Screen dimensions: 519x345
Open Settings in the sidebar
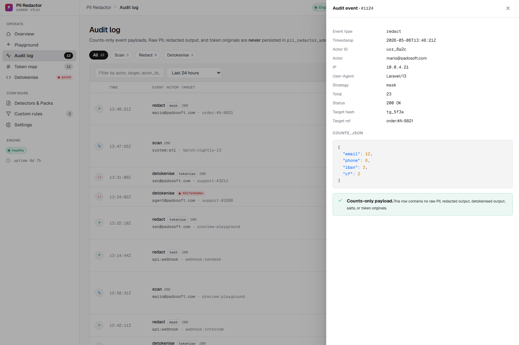click(39, 125)
